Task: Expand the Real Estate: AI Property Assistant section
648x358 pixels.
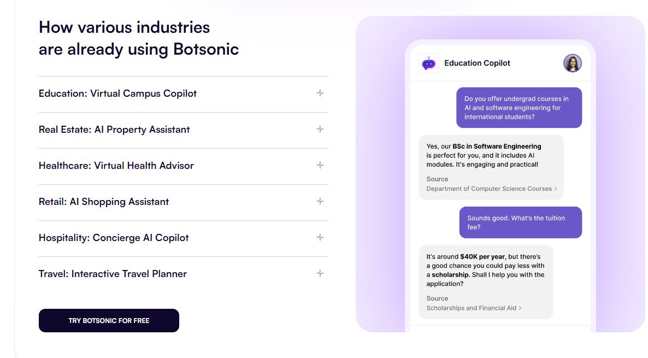Action: coord(114,130)
